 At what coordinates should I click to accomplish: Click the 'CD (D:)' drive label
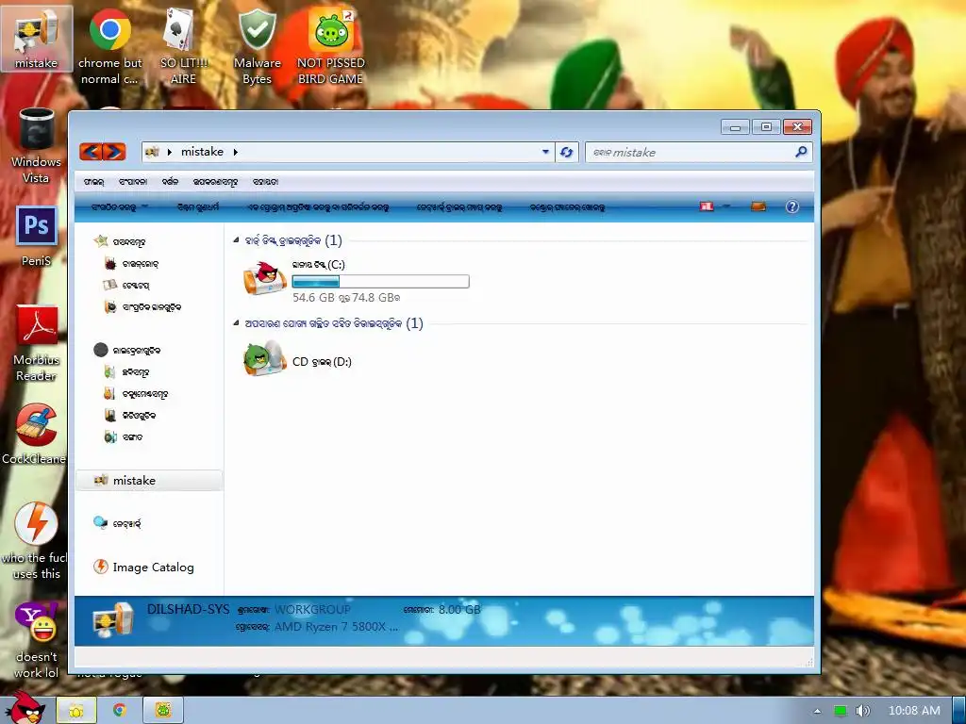(322, 361)
